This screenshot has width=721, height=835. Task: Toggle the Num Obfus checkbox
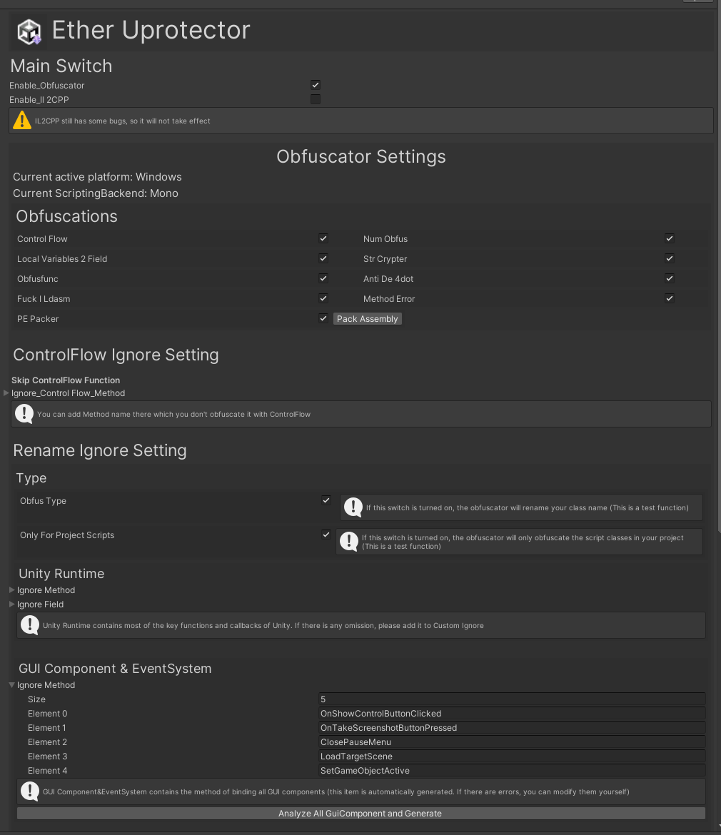pos(670,238)
